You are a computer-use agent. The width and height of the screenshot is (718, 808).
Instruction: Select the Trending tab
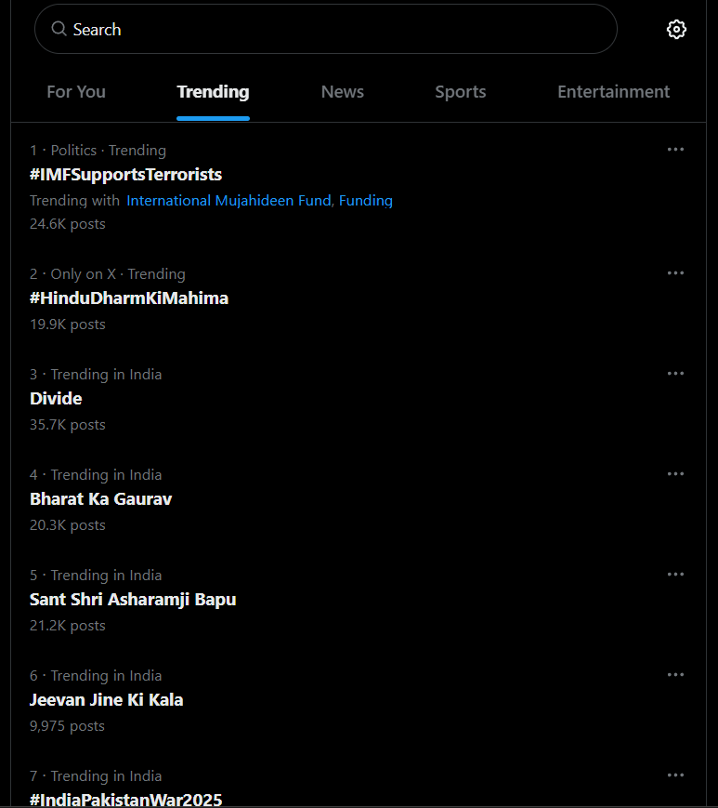tap(213, 92)
